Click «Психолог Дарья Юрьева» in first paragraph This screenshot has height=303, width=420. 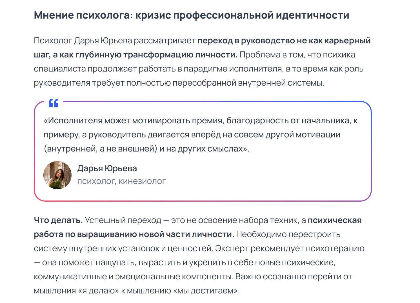click(83, 41)
